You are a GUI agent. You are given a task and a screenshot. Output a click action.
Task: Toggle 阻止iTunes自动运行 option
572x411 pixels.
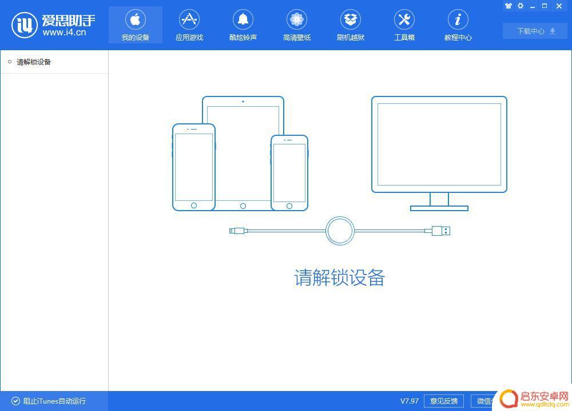[49, 401]
